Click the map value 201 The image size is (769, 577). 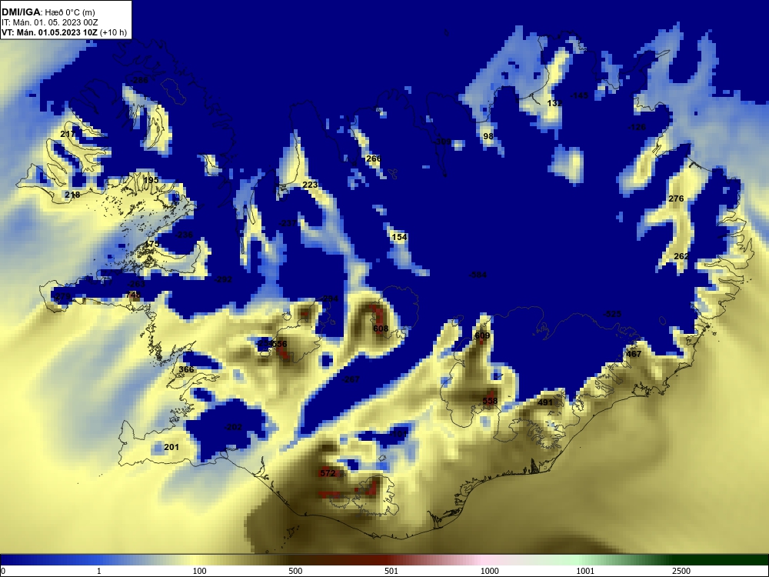pos(171,447)
